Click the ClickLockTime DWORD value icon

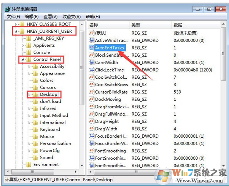point(92,70)
